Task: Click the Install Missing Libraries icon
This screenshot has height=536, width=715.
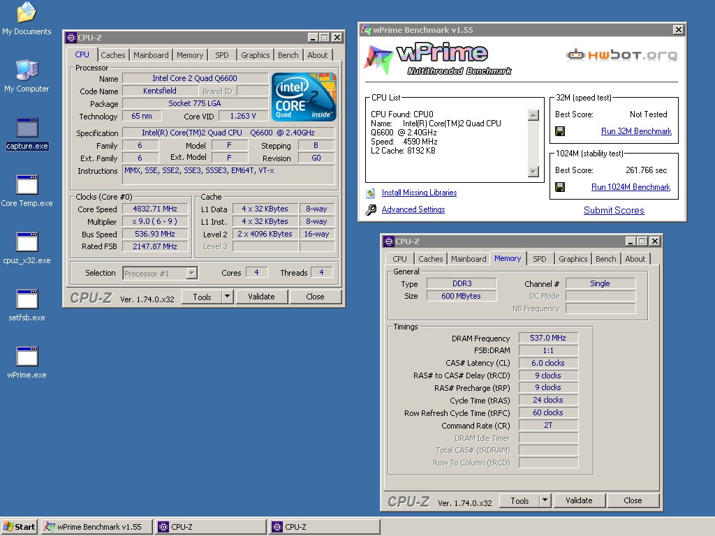Action: coord(371,193)
